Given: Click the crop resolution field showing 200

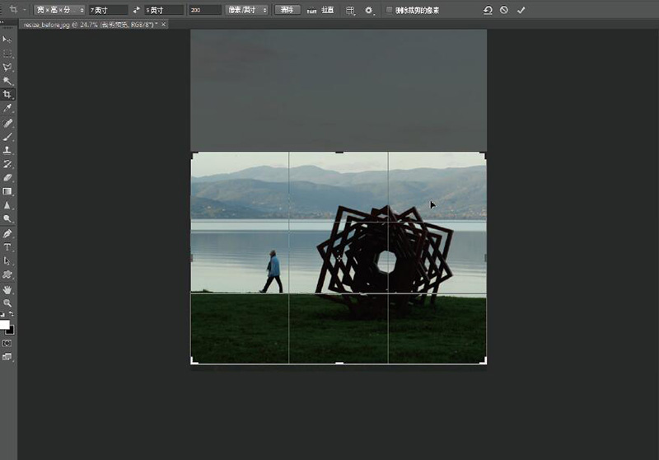Looking at the screenshot, I should click(204, 10).
